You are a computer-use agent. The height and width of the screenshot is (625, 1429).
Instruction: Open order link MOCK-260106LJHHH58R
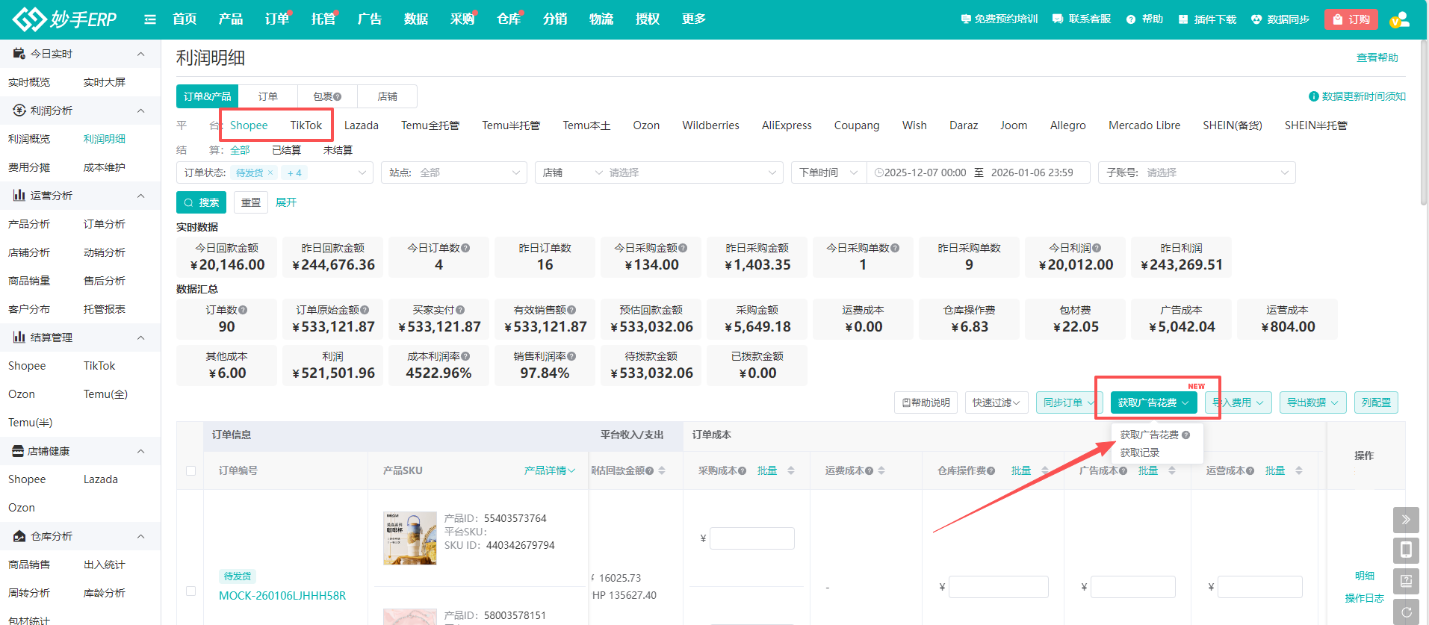(x=282, y=596)
